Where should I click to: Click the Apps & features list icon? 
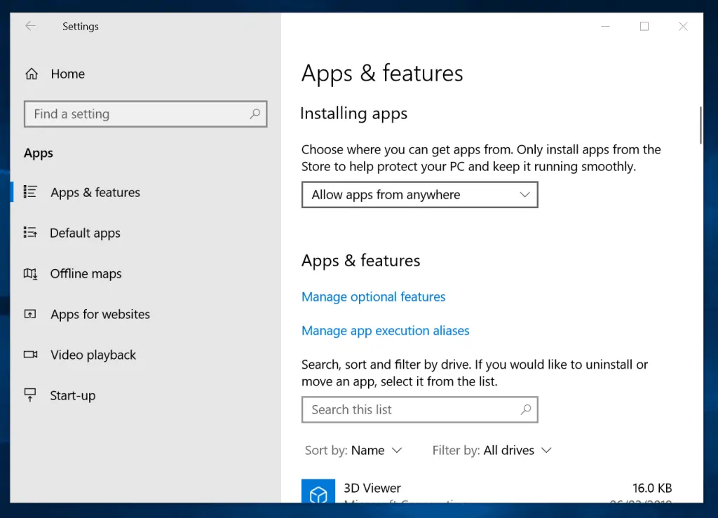pos(30,192)
